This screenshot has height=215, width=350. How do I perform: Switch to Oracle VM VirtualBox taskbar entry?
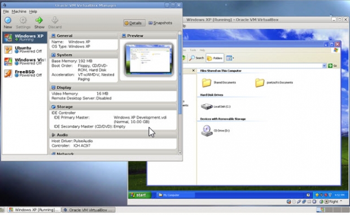pos(89,210)
